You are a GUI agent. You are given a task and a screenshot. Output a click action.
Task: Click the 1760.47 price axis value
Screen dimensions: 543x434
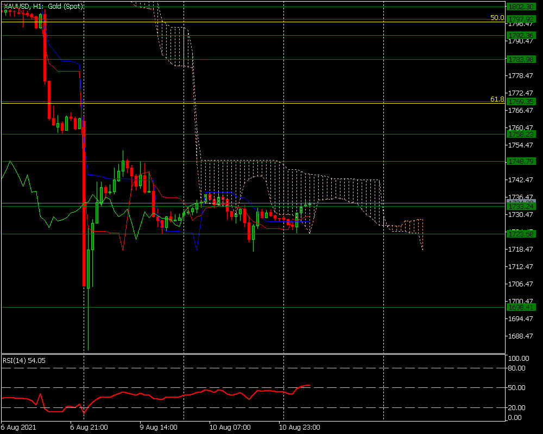click(521, 127)
